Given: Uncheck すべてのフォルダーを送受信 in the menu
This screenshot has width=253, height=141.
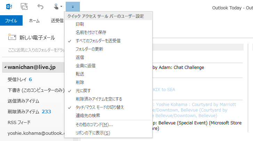Looking at the screenshot, I should [x=98, y=41].
